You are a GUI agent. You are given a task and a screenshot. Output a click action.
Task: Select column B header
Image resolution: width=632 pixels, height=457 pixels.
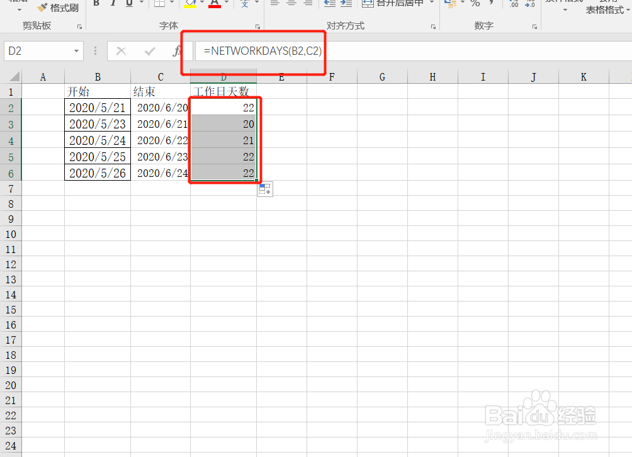point(98,77)
